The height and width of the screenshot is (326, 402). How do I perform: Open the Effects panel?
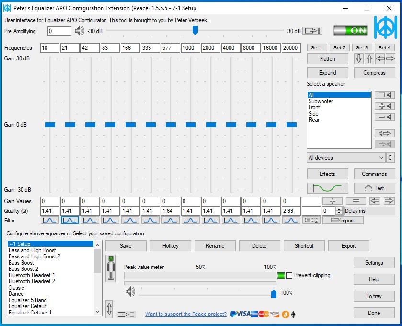(x=327, y=174)
